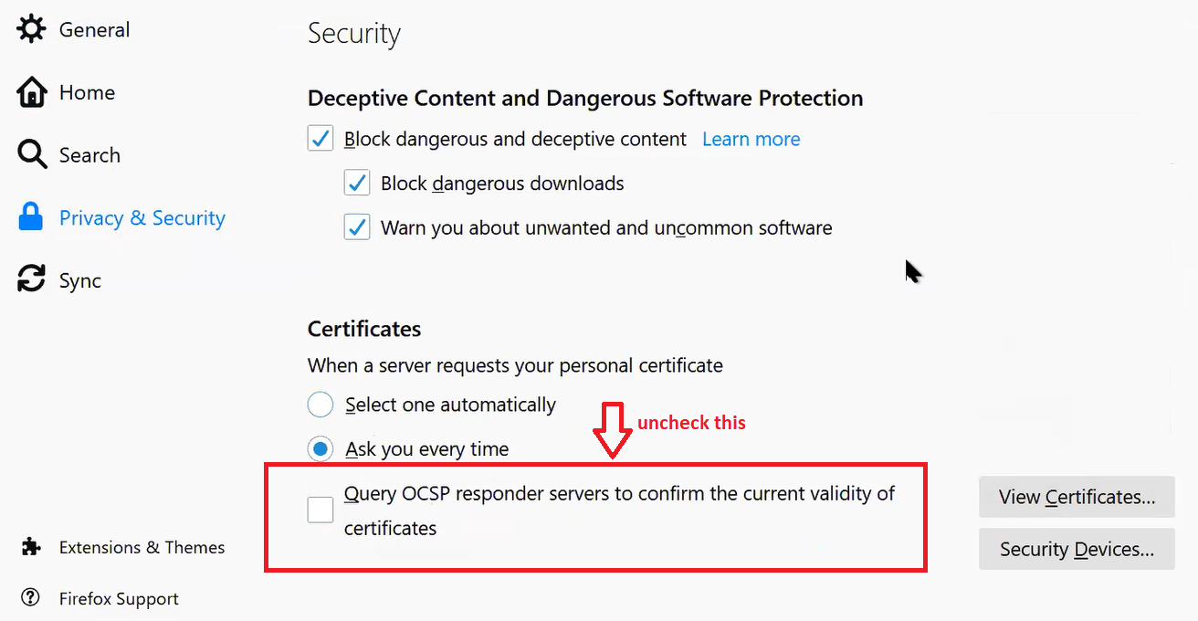This screenshot has height=621, width=1198.
Task: Click the Security Devices button
Action: 1076,549
